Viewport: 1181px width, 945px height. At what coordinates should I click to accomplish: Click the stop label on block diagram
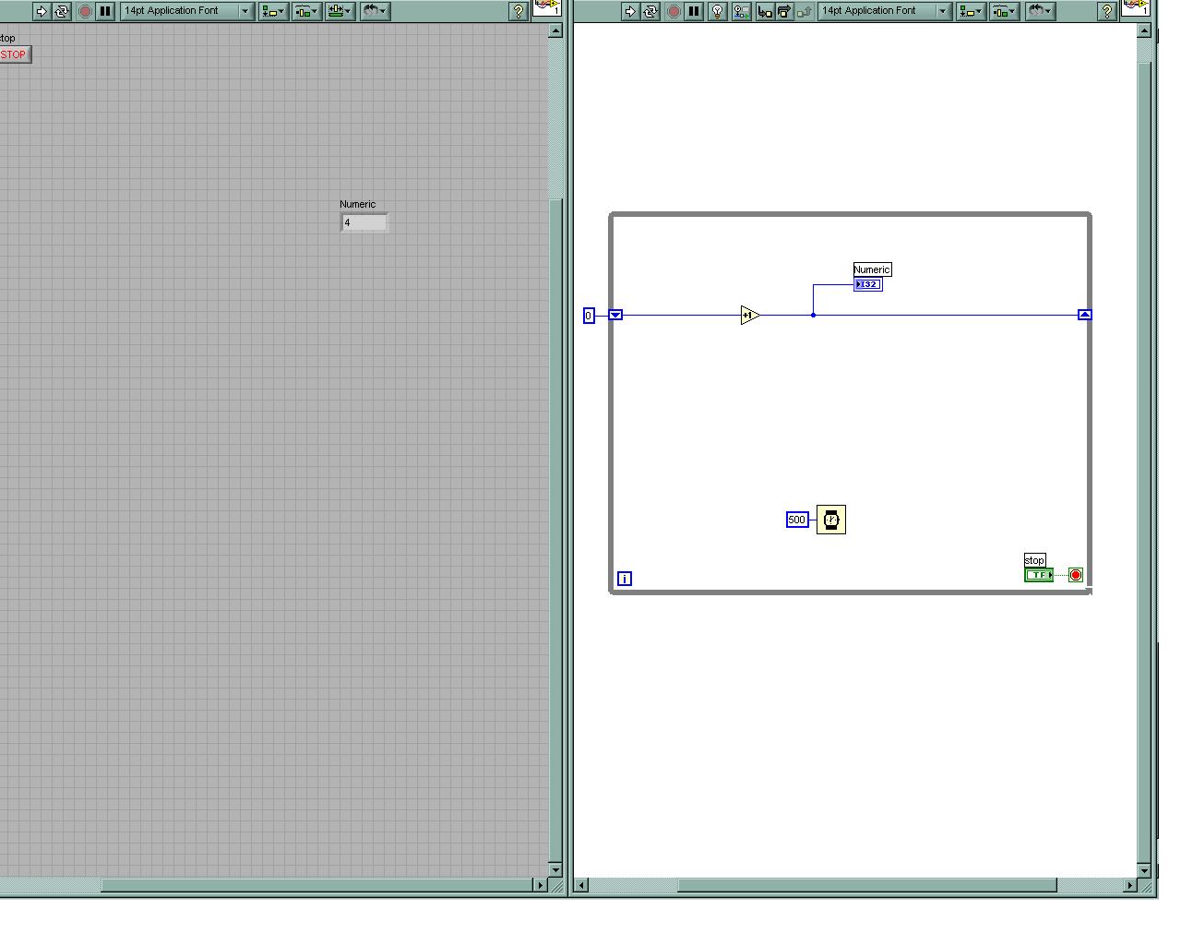coord(1034,560)
